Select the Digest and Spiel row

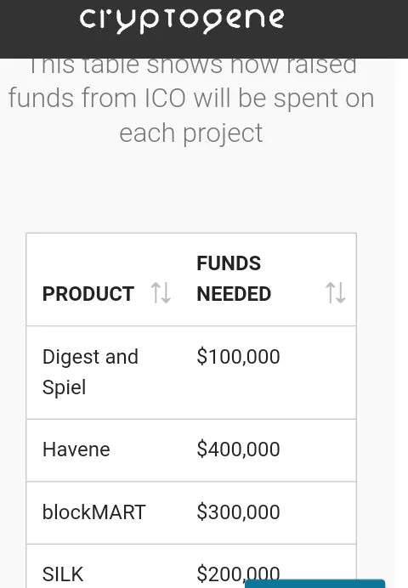[191, 372]
